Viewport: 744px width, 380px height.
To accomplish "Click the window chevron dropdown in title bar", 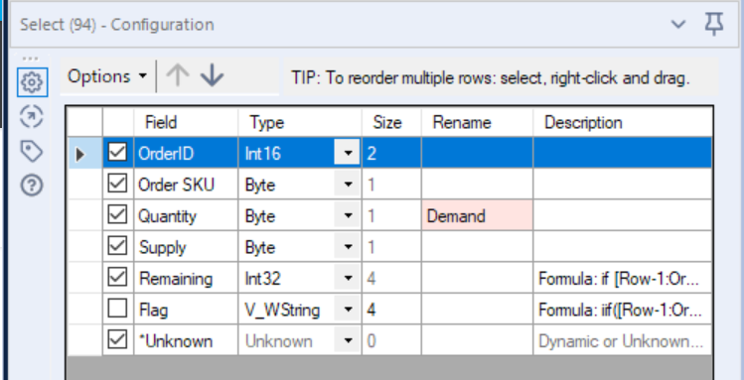I will [678, 24].
